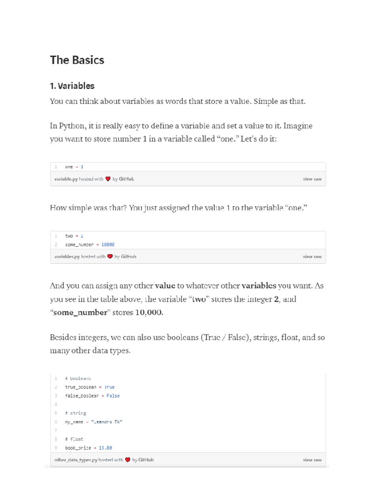Click 'view raw' for other_data_types.py

click(x=312, y=460)
